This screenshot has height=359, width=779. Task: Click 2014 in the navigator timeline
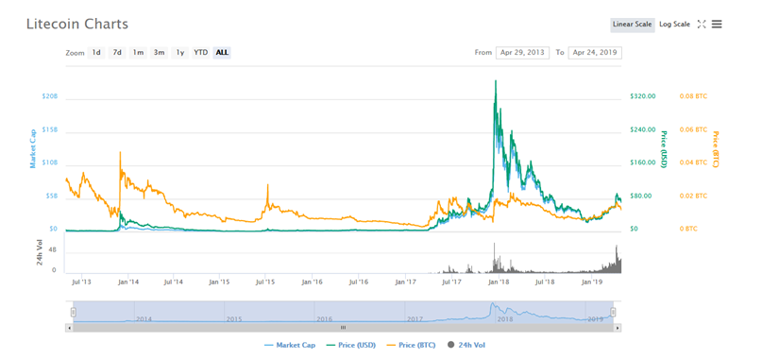pyautogui.click(x=144, y=318)
